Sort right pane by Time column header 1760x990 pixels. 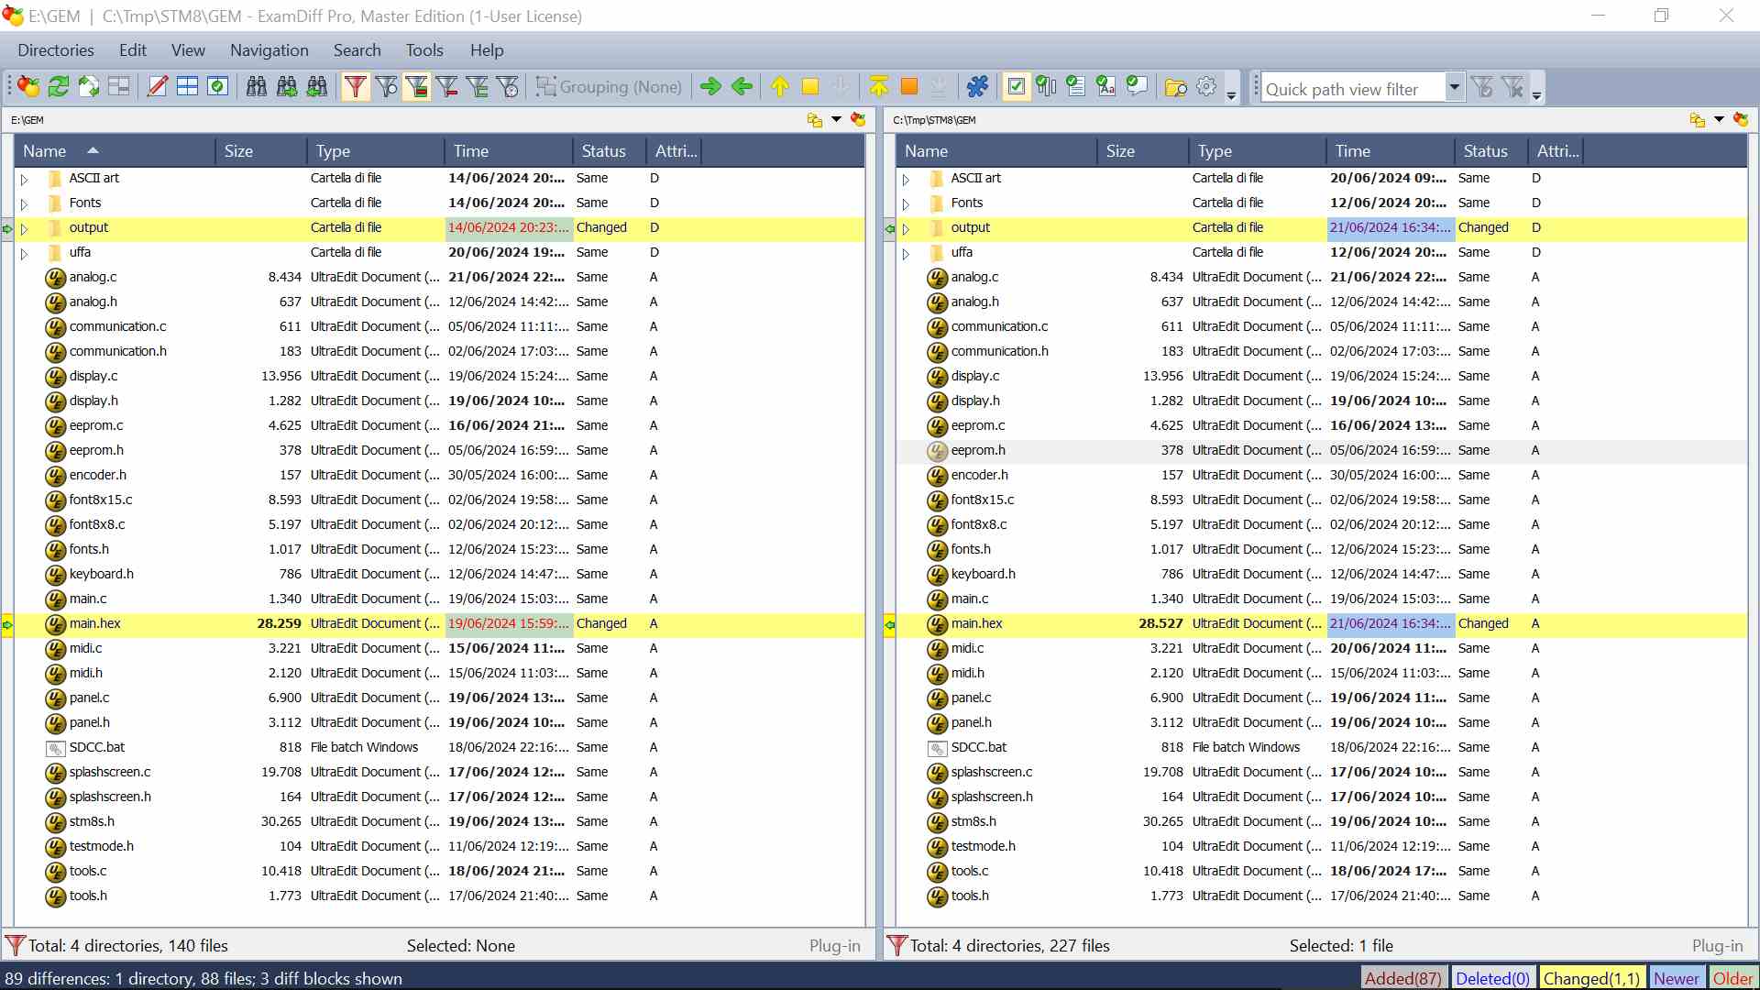pos(1390,151)
